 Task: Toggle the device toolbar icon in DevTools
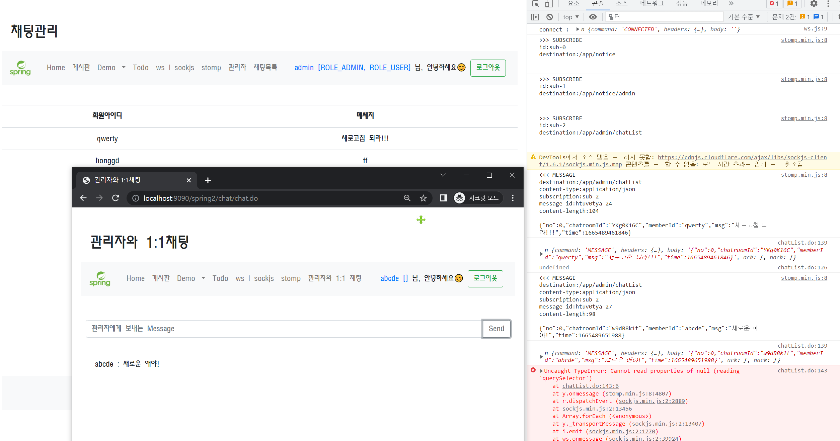pyautogui.click(x=548, y=4)
